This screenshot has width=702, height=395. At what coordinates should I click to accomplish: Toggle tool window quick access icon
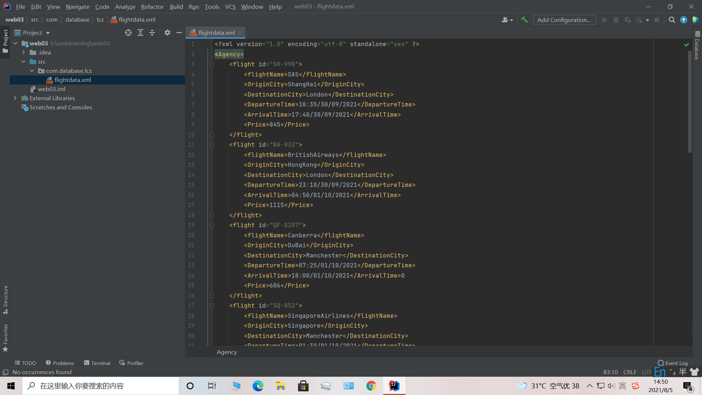click(5, 372)
